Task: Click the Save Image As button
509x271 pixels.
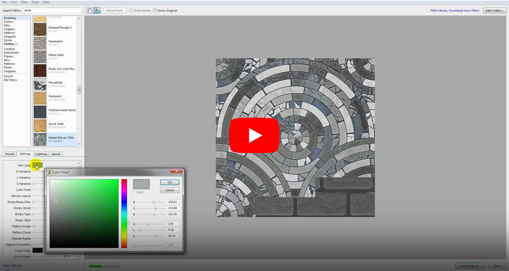Action: (x=470, y=266)
